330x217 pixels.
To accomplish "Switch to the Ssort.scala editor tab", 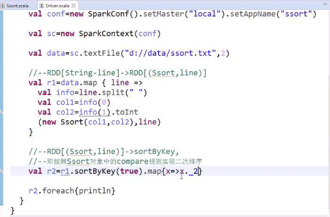I will point(17,6).
